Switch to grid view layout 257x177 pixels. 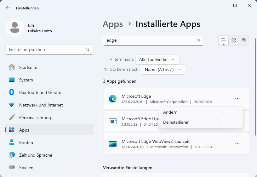click(234, 40)
